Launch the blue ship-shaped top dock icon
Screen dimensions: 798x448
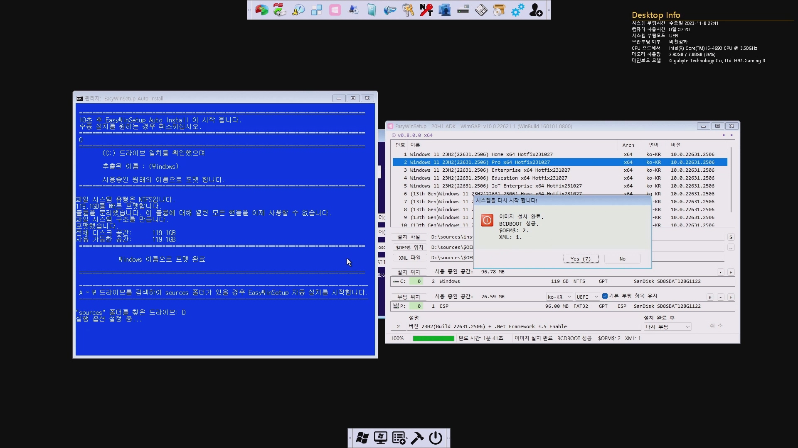[x=390, y=10]
